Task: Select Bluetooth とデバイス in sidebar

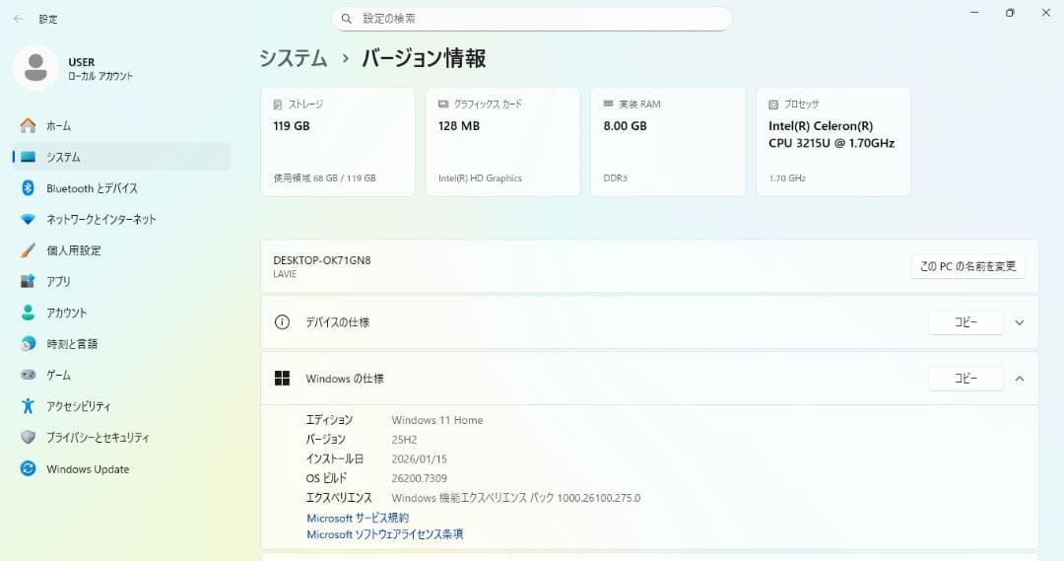Action: click(121, 188)
